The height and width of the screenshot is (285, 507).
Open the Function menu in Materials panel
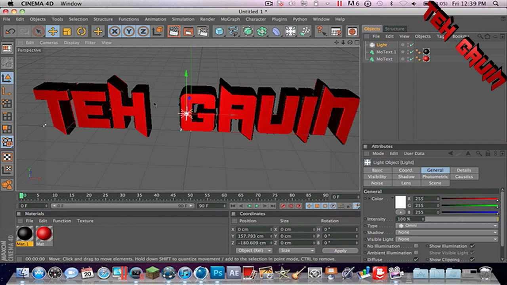coord(62,221)
